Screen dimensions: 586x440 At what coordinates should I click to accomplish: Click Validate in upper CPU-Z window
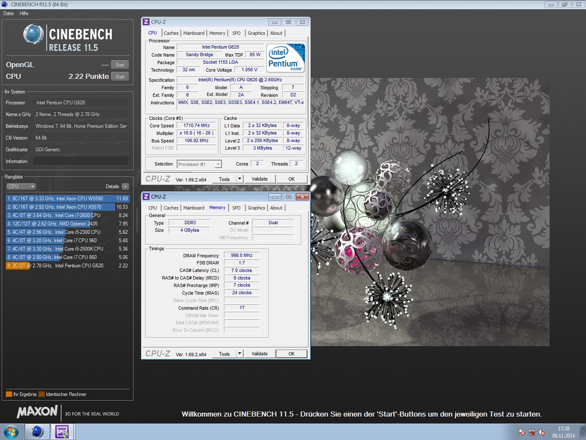point(260,179)
